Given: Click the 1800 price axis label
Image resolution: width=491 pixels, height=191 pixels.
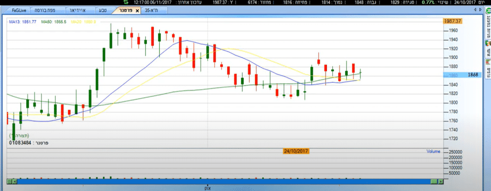Looking at the screenshot, I should 454,102.
